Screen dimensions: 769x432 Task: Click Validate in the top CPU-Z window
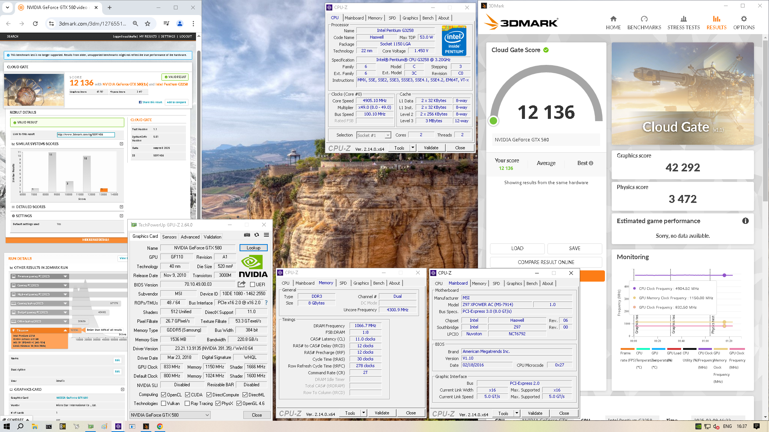pos(431,148)
